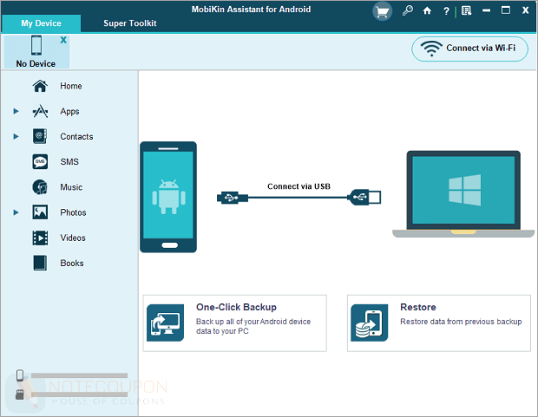Click the One-Click Backup icon

(x=166, y=323)
